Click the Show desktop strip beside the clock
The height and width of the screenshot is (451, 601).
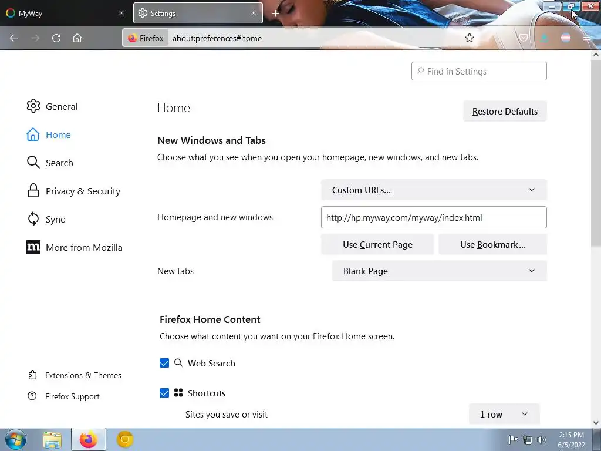[597, 439]
